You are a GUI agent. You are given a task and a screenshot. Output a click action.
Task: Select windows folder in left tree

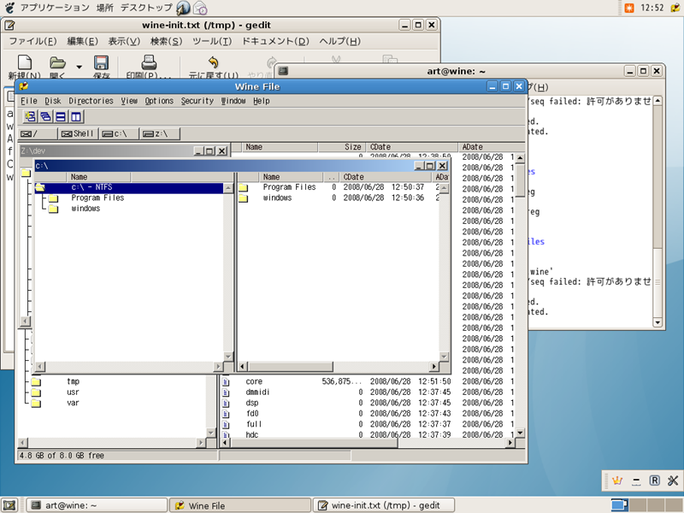(x=85, y=209)
